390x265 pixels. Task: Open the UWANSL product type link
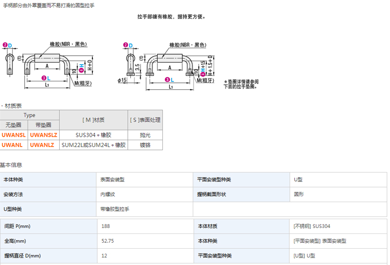pos(15,135)
